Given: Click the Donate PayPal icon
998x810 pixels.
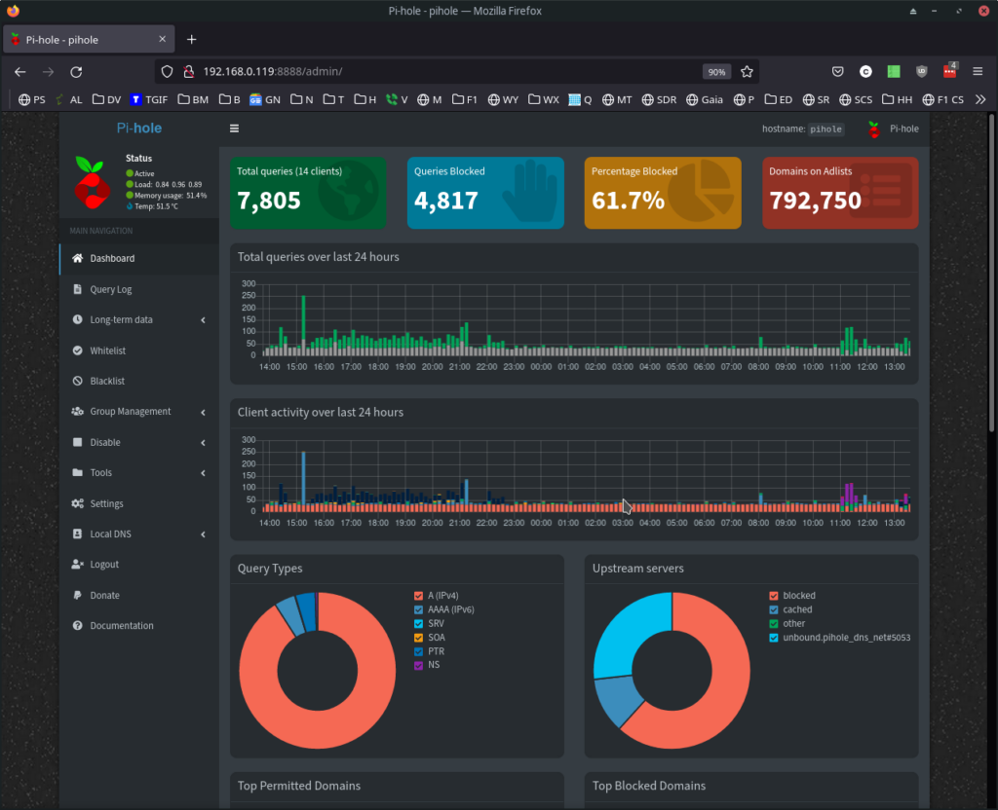Looking at the screenshot, I should click(x=77, y=595).
